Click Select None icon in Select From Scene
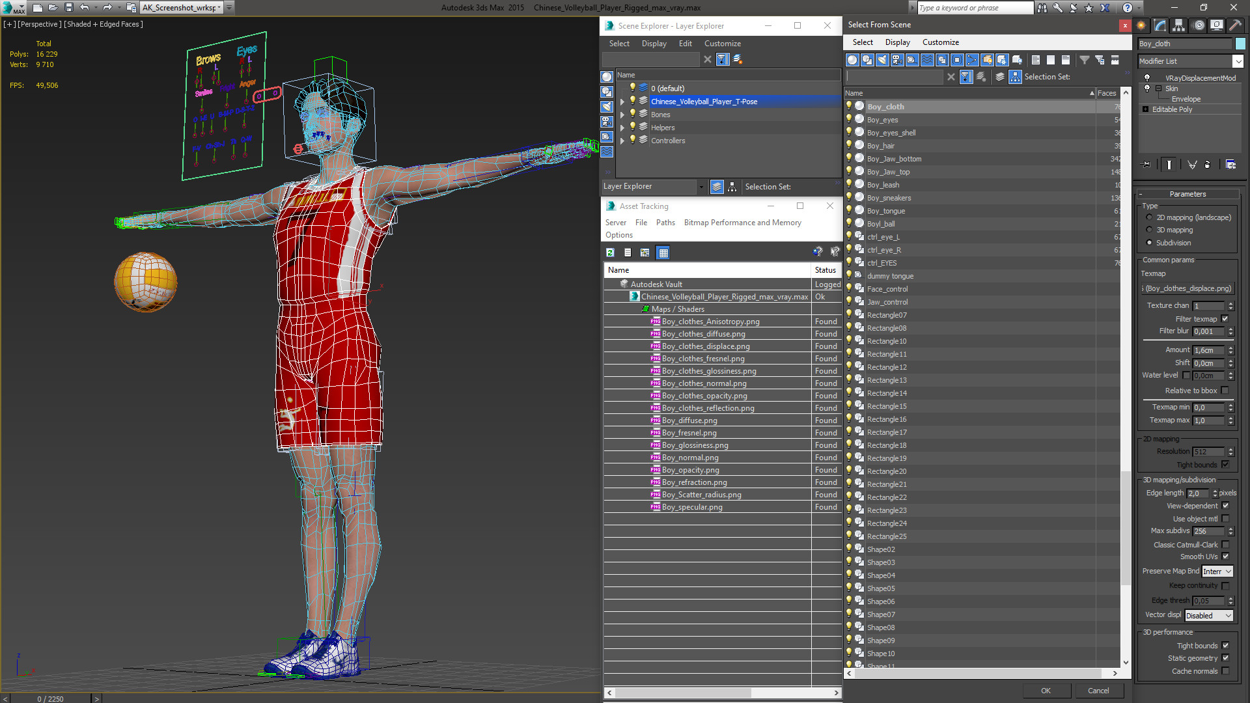Screen dimensions: 1250x703 tap(1051, 60)
